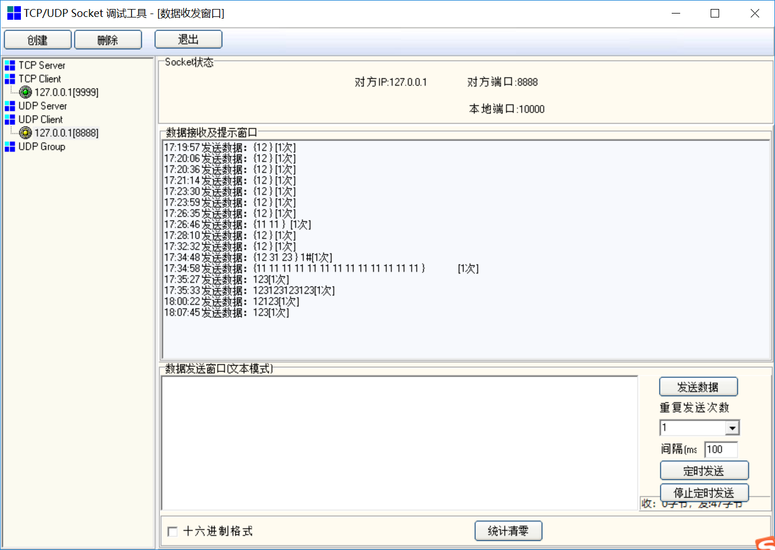Click the yellow socket icon beside 127.0.0.1[8888]
Screen dimensions: 775x550
25,133
